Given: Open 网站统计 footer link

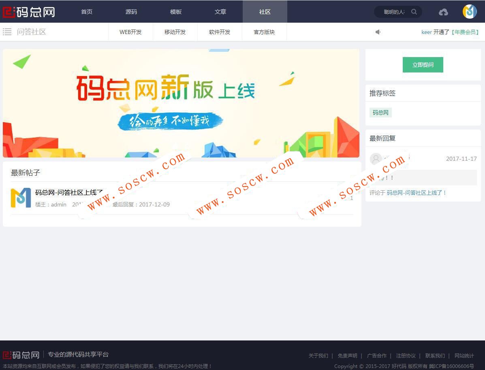Looking at the screenshot, I should pos(464,355).
